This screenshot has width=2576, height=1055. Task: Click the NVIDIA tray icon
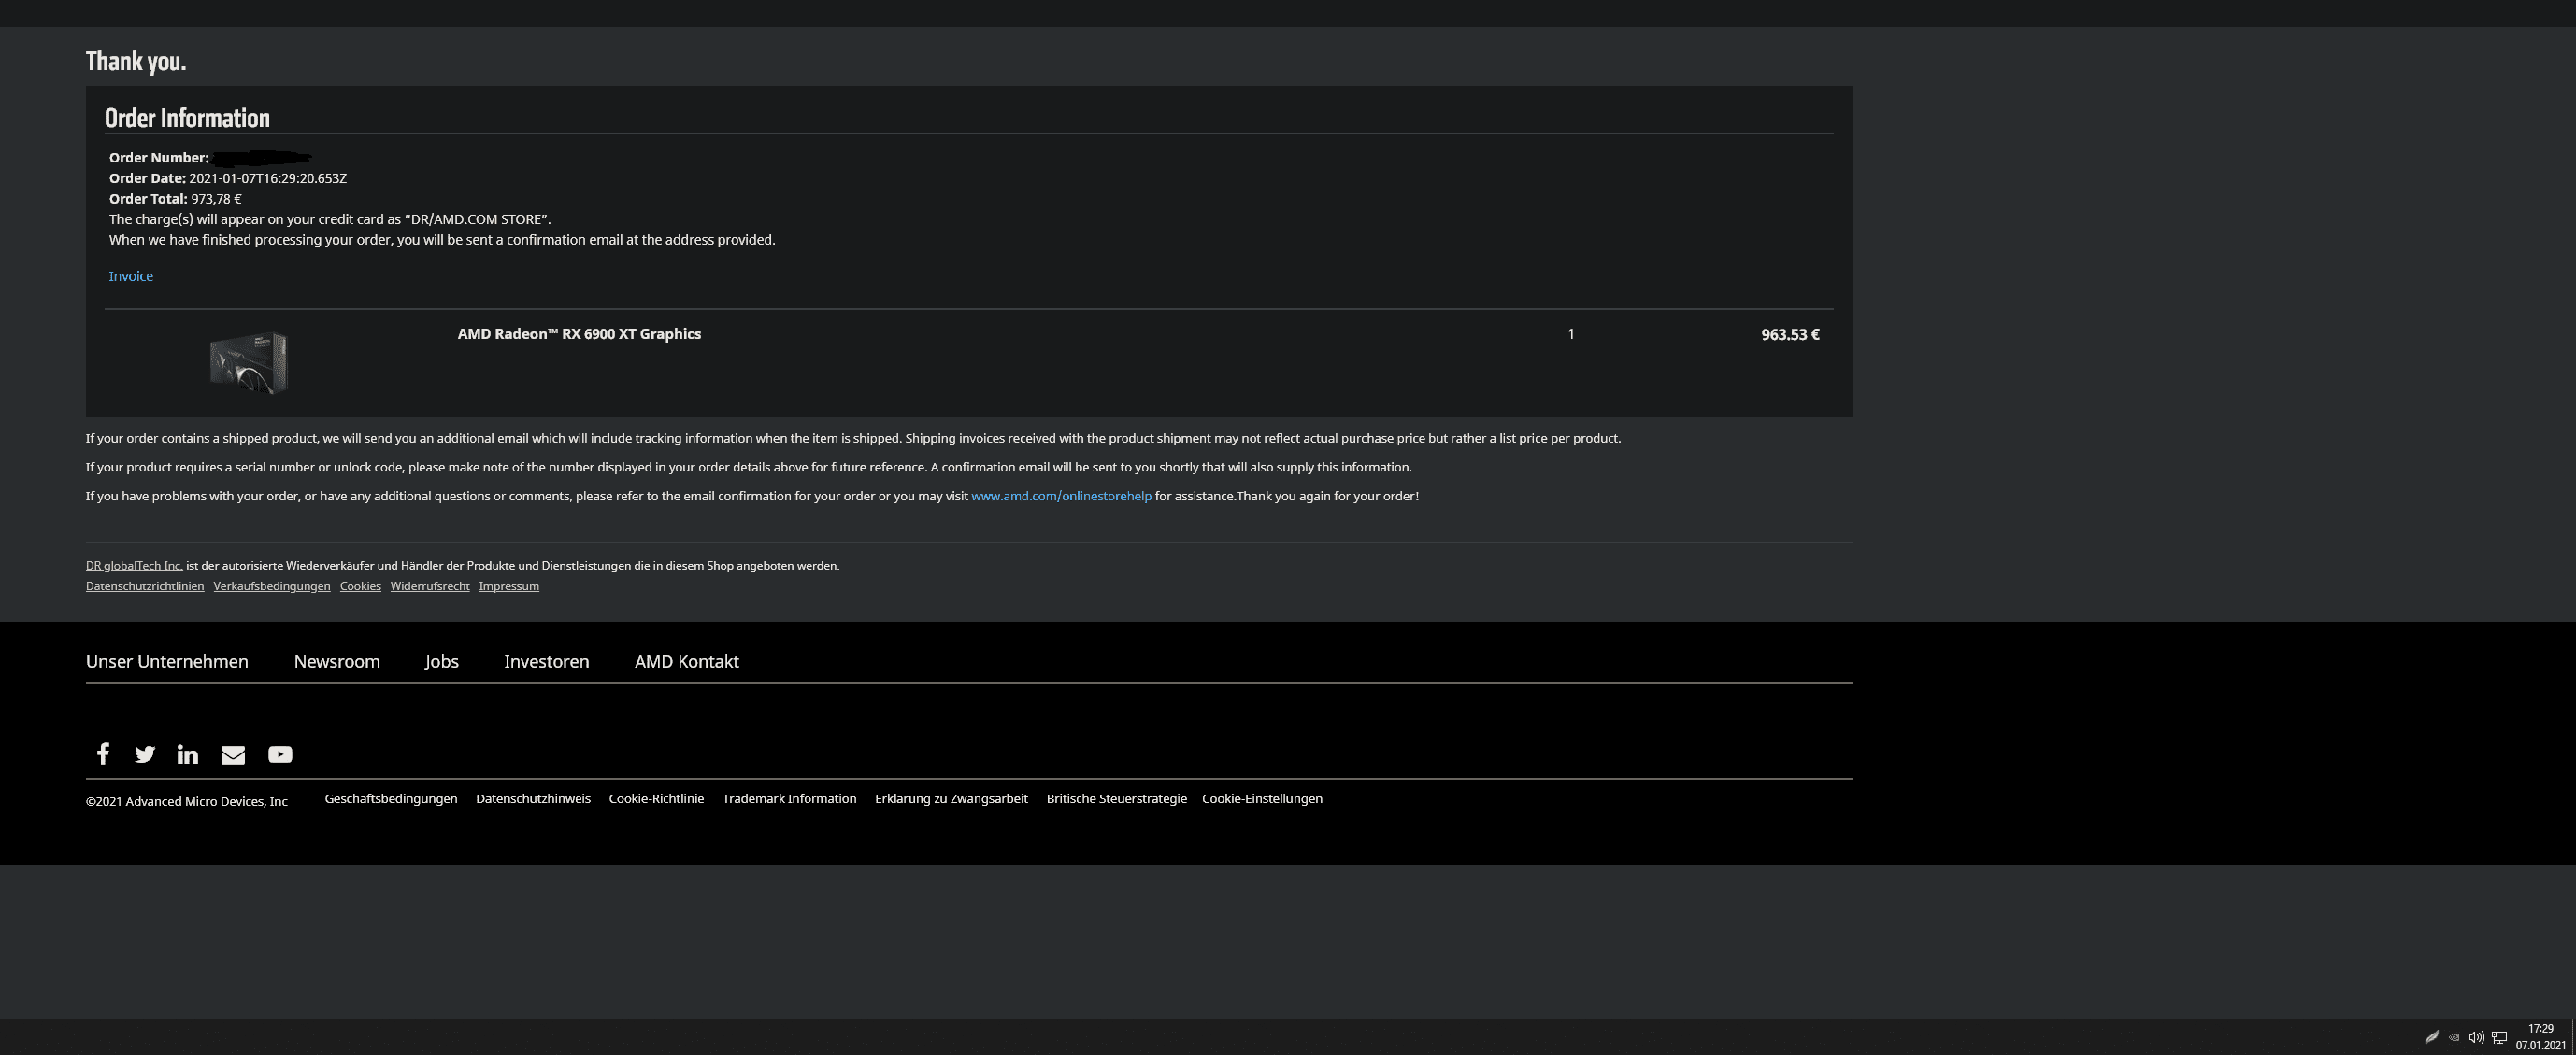click(x=2453, y=1037)
